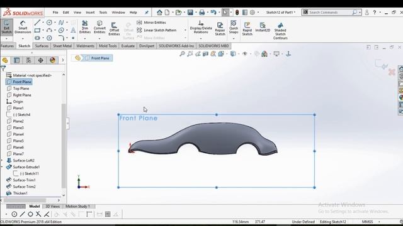
Task: Click Repair Sketch tool
Action: [220, 29]
